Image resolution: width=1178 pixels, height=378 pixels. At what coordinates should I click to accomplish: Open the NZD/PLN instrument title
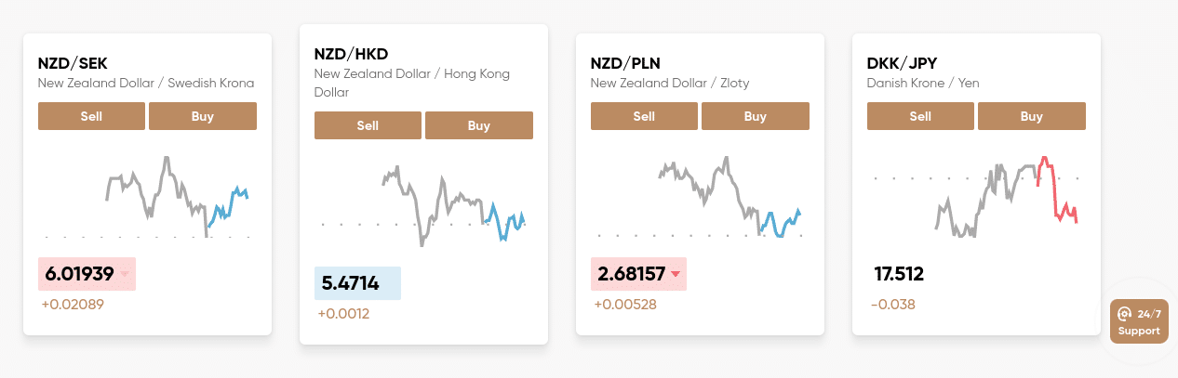625,64
